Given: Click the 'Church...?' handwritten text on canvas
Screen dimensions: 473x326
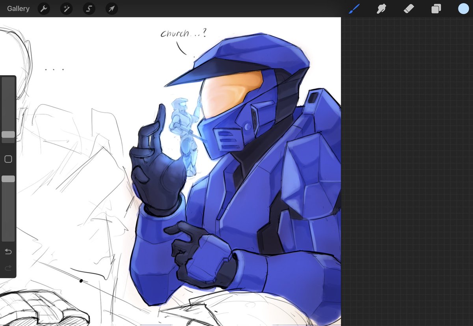Looking at the screenshot, I should [x=183, y=33].
